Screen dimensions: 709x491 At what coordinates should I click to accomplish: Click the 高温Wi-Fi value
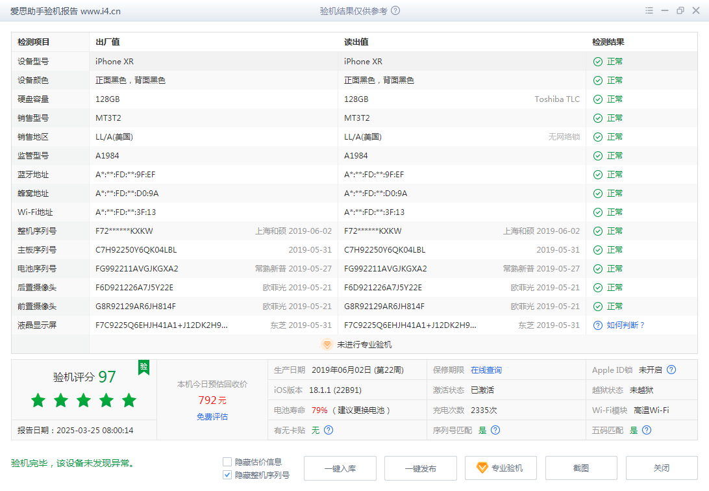(x=651, y=410)
